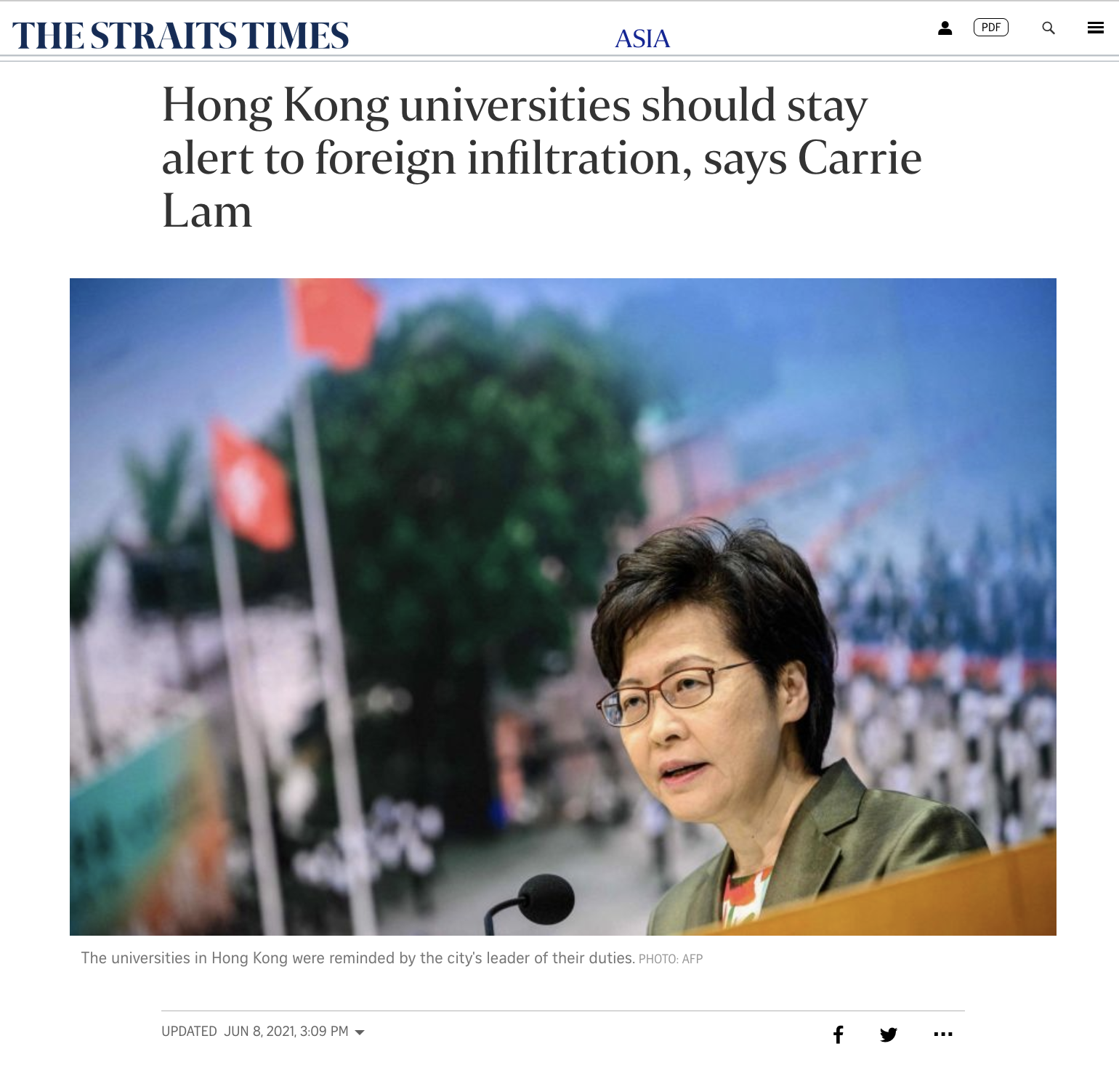
Task: Open the user account profile icon
Action: click(945, 28)
